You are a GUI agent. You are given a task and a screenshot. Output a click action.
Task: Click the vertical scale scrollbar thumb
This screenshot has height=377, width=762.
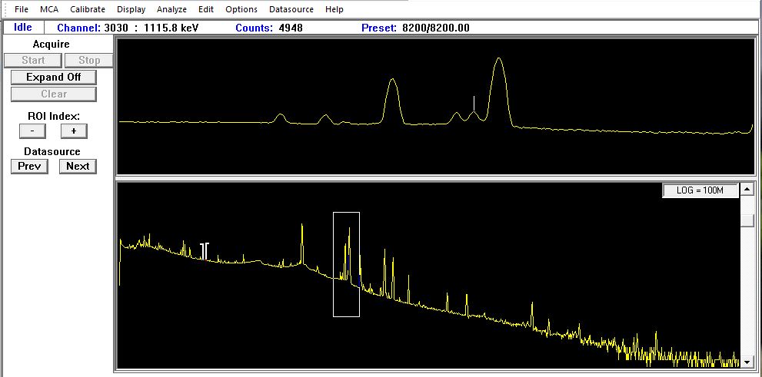tap(746, 220)
